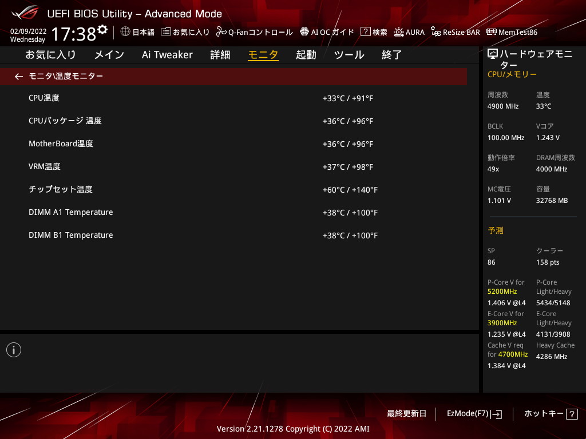Open AURA lighting icon
The width and height of the screenshot is (586, 439).
tap(398, 32)
